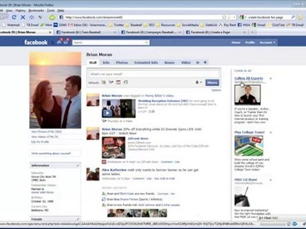Add a new profile tab with plus

tap(205, 62)
